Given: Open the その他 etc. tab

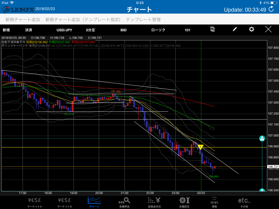Looking at the screenshot, I should 244,202.
